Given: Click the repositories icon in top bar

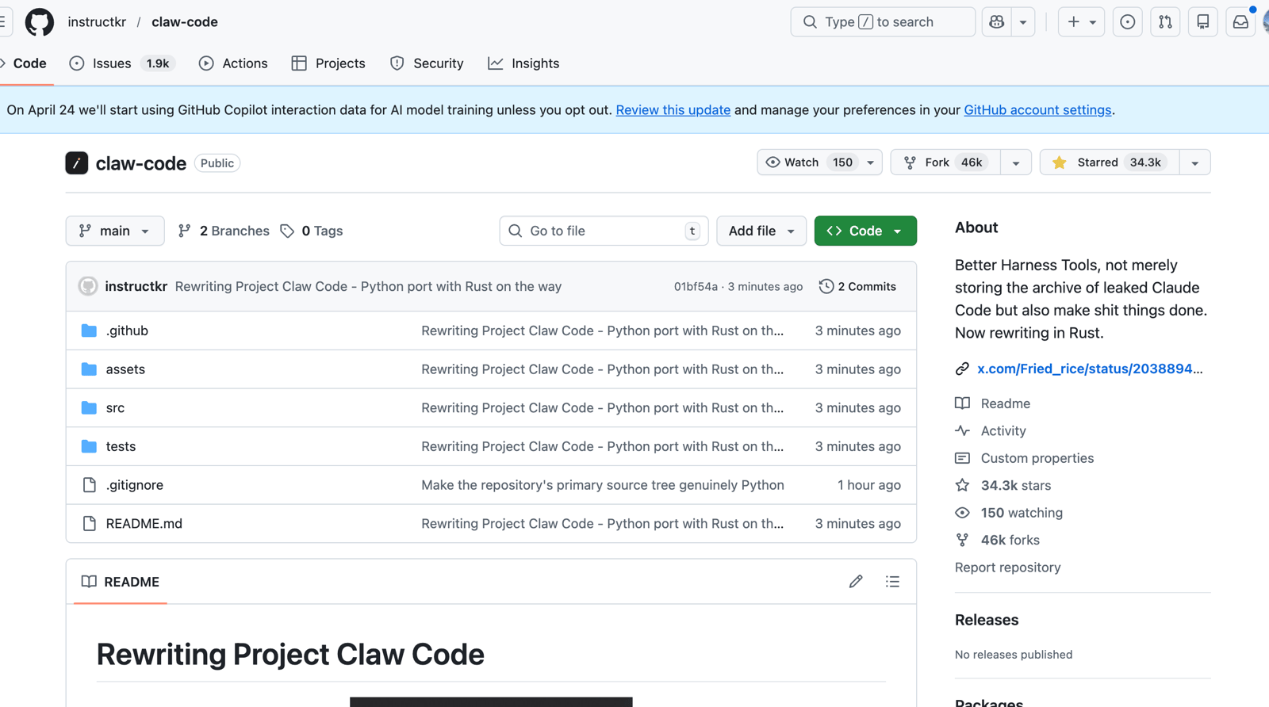Looking at the screenshot, I should coord(1202,22).
